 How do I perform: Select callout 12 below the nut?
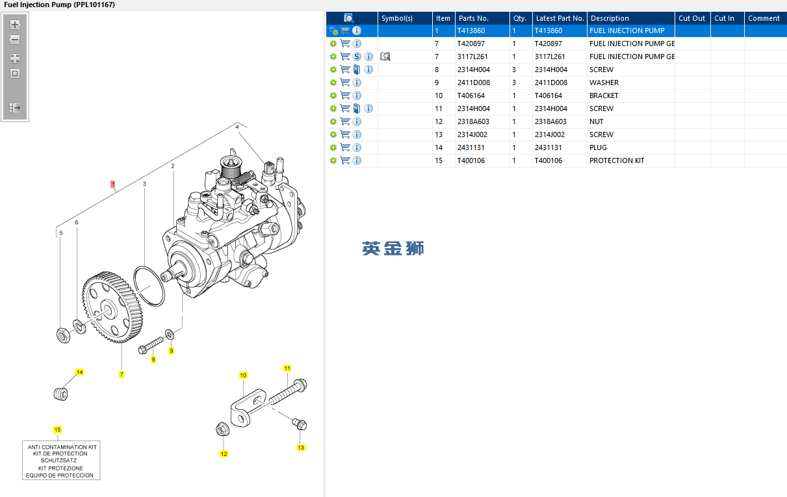point(224,454)
